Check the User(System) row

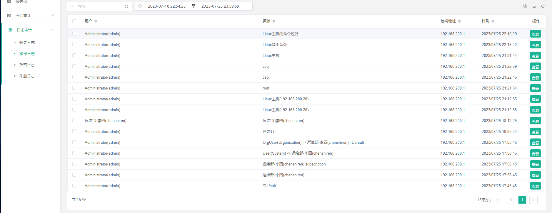74,153
